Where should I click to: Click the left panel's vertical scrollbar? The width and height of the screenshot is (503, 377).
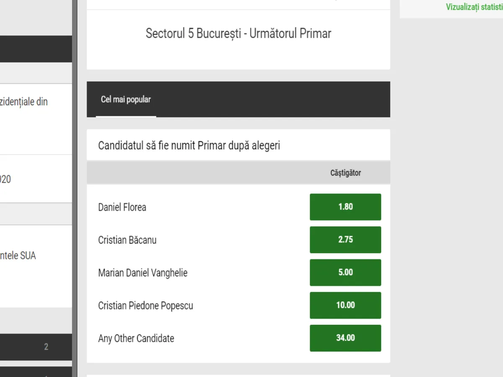pyautogui.click(x=75, y=188)
